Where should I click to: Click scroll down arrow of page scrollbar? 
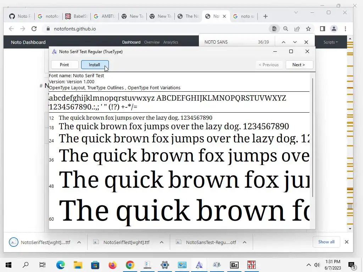[350, 229]
